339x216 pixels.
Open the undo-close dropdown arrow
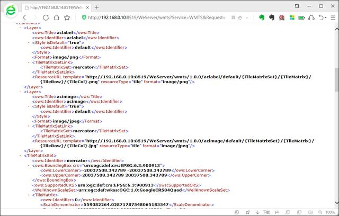click(326, 17)
